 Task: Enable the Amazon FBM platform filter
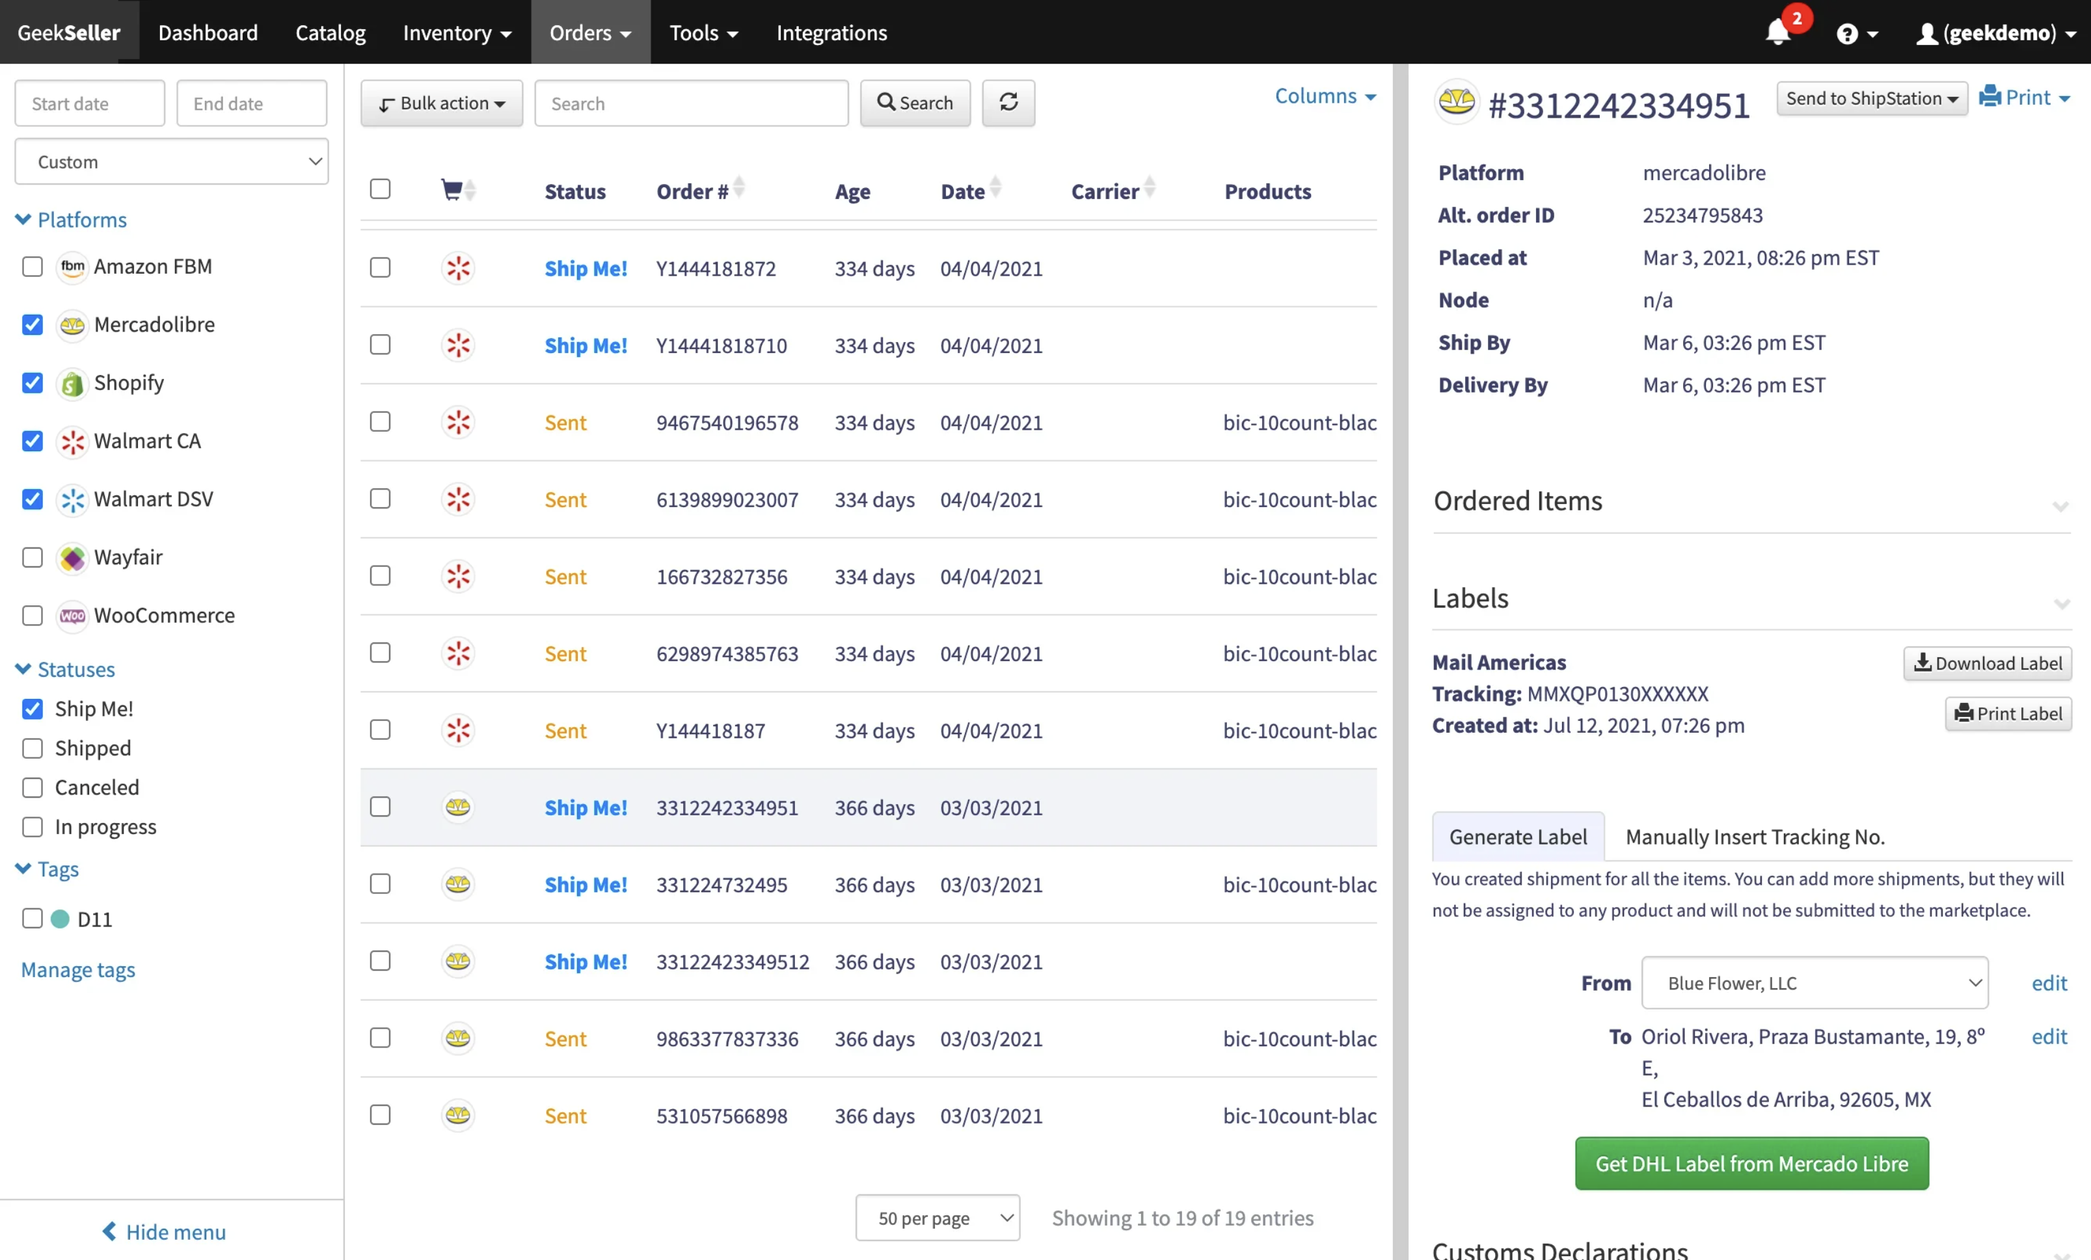tap(31, 267)
